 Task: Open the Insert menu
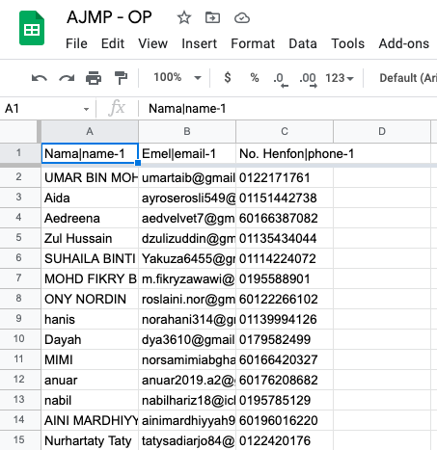(x=200, y=43)
